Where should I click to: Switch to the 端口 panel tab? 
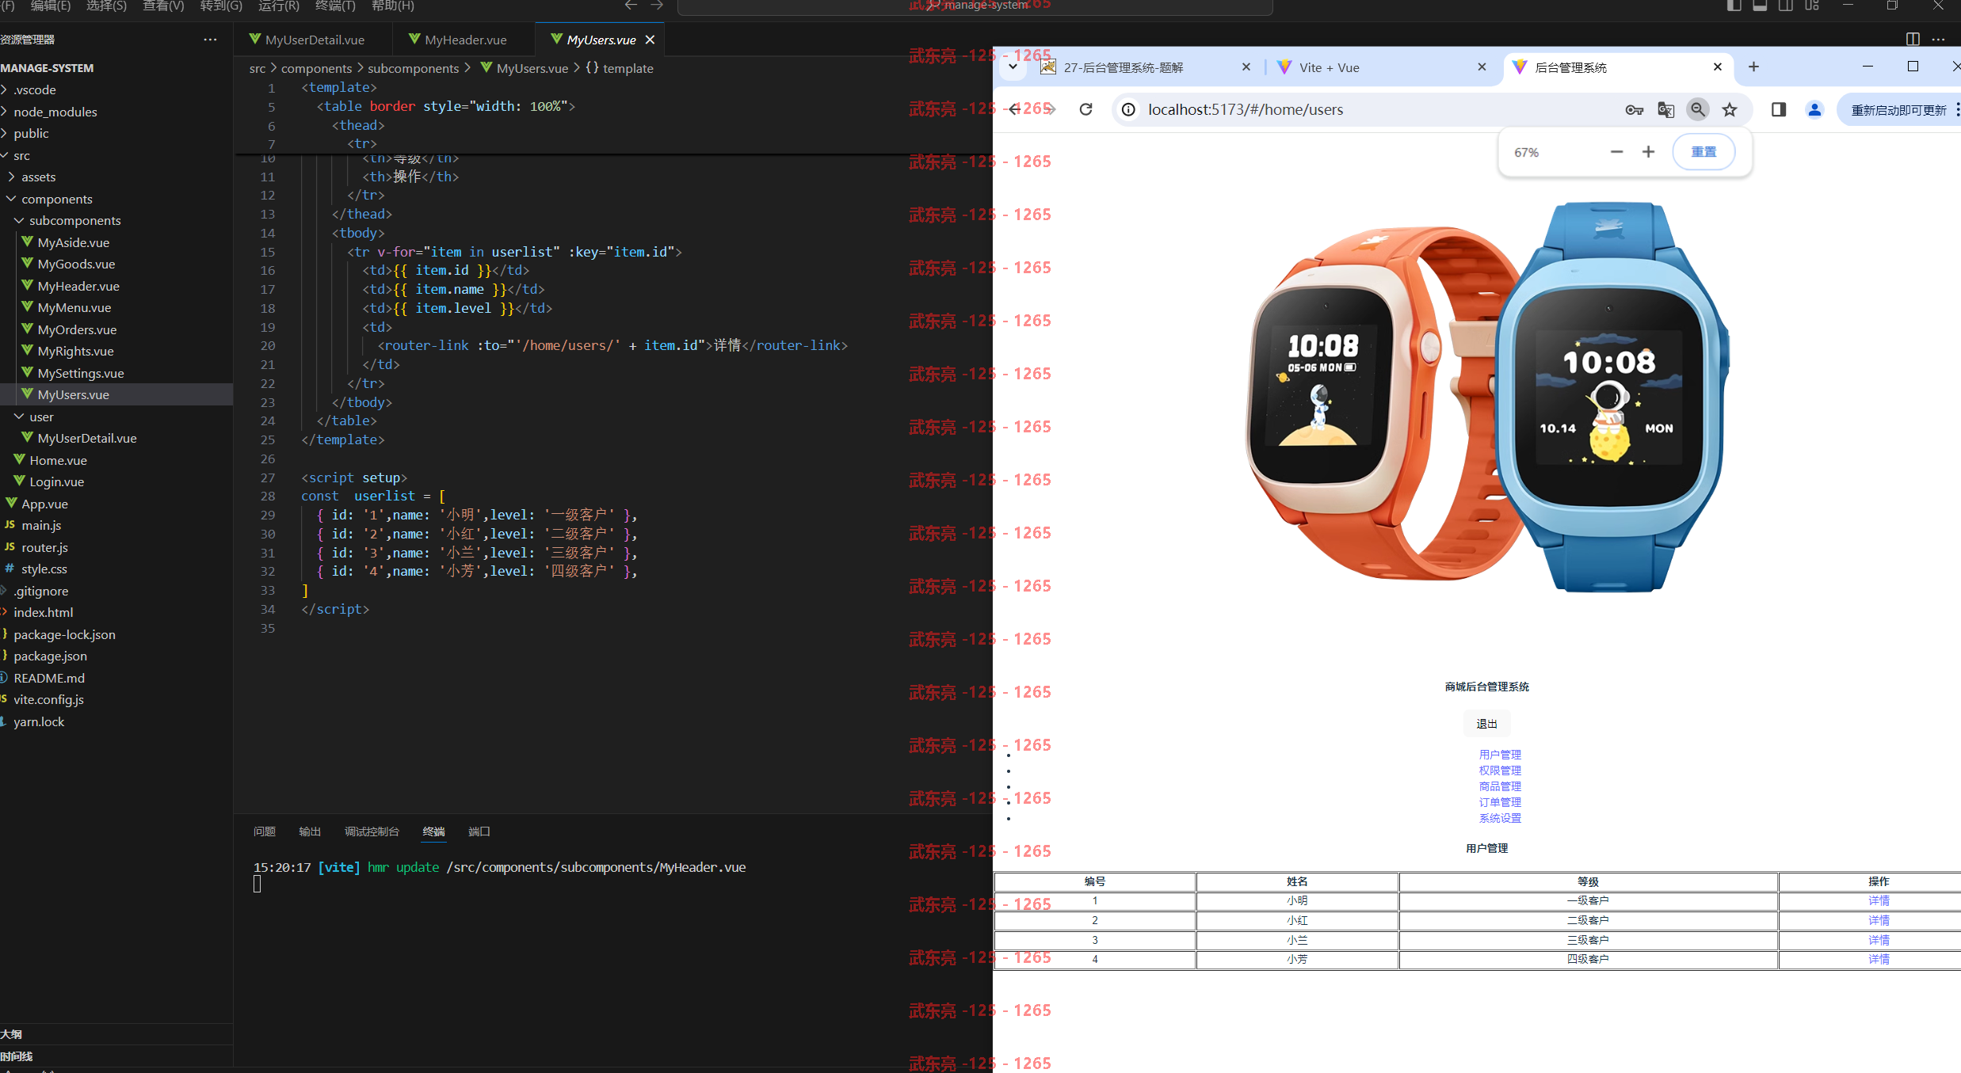point(479,831)
